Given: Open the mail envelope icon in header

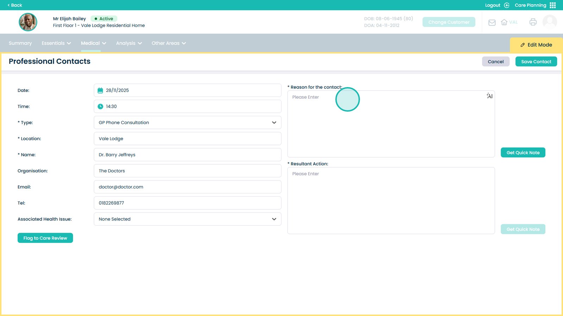Looking at the screenshot, I should 492,22.
